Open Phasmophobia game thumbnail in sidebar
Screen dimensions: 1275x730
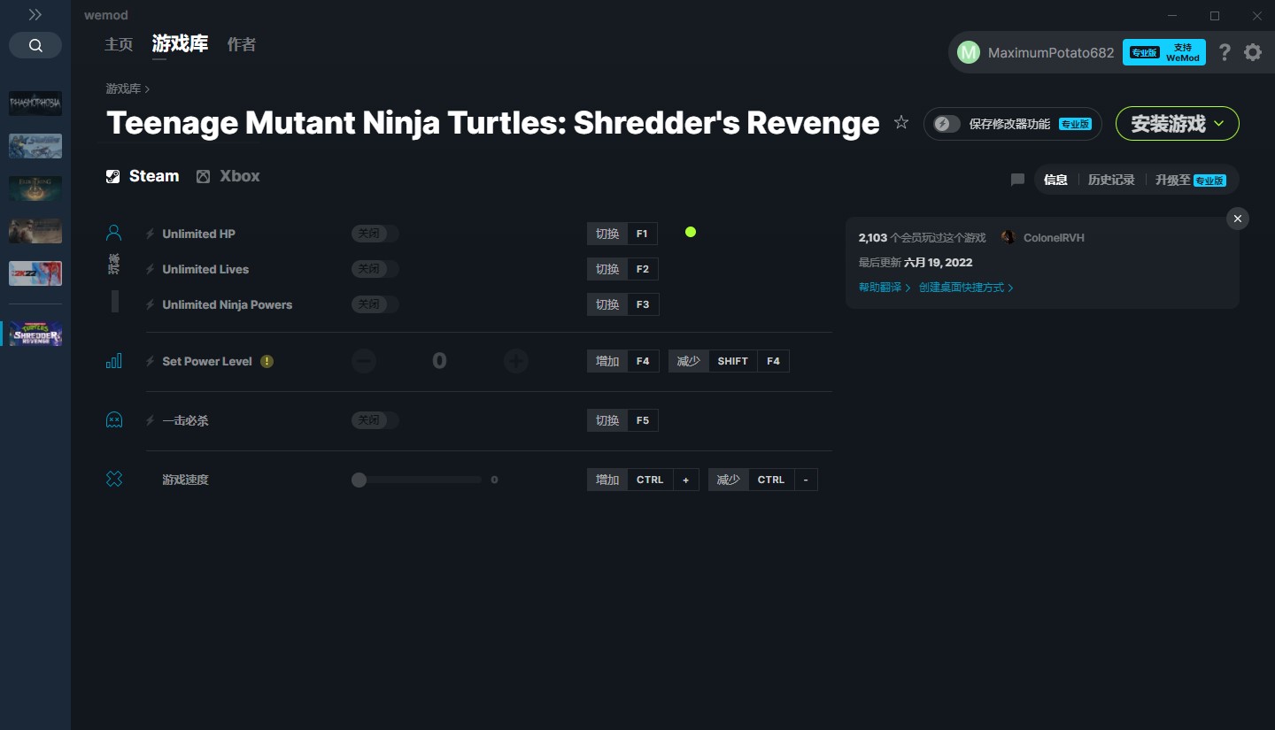35,104
